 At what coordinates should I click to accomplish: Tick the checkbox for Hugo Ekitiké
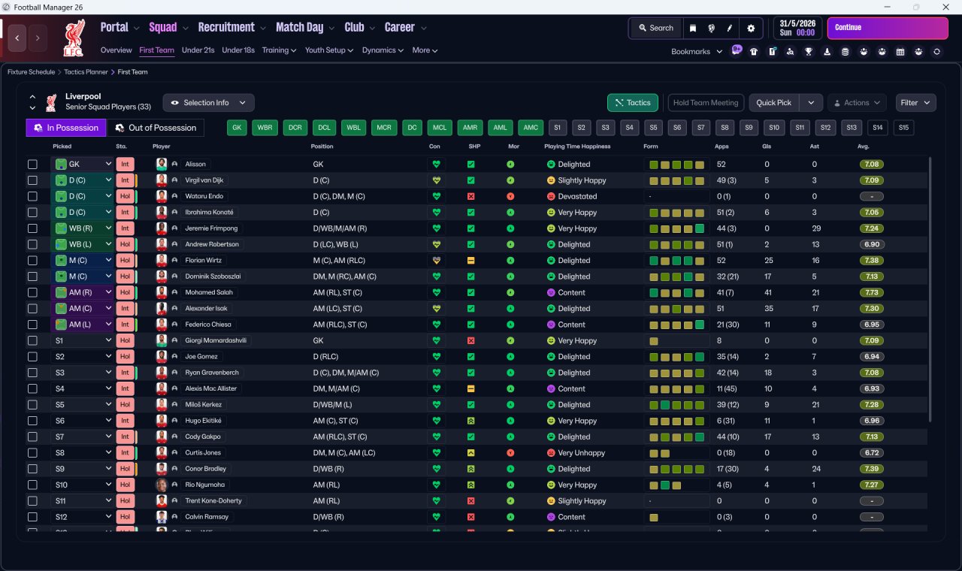pos(32,421)
